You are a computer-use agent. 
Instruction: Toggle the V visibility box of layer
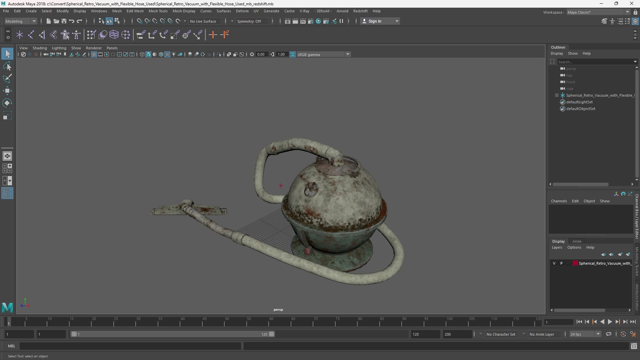click(x=554, y=263)
